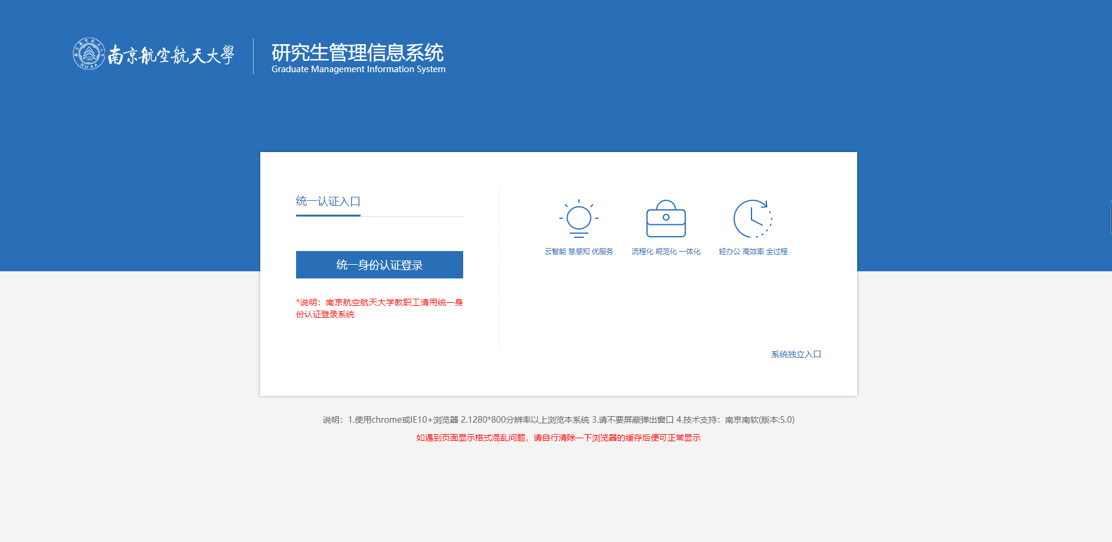Screen dimensions: 1112x542
Task: Click the 云智能 慧感知 优服务 caption
Action: 578,252
